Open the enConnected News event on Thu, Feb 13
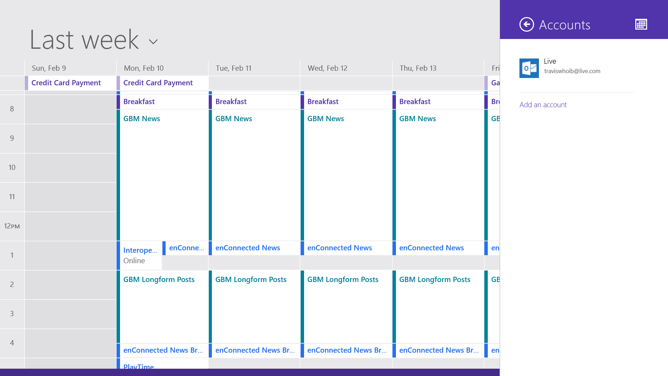 [x=431, y=248]
